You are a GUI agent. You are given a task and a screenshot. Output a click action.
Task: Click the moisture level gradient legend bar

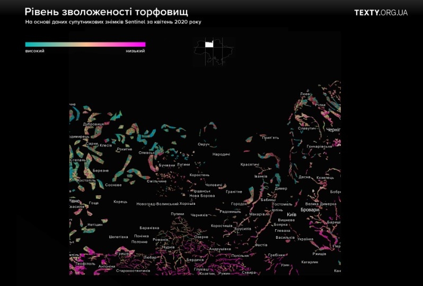click(x=85, y=45)
